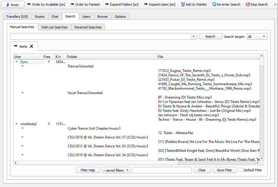Enable the Default Filter checkbox
The height and width of the screenshot is (187, 278).
pos(240,170)
